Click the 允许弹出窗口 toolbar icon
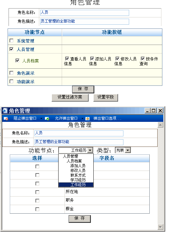This screenshot has width=169, height=238. pyautogui.click(x=47, y=119)
